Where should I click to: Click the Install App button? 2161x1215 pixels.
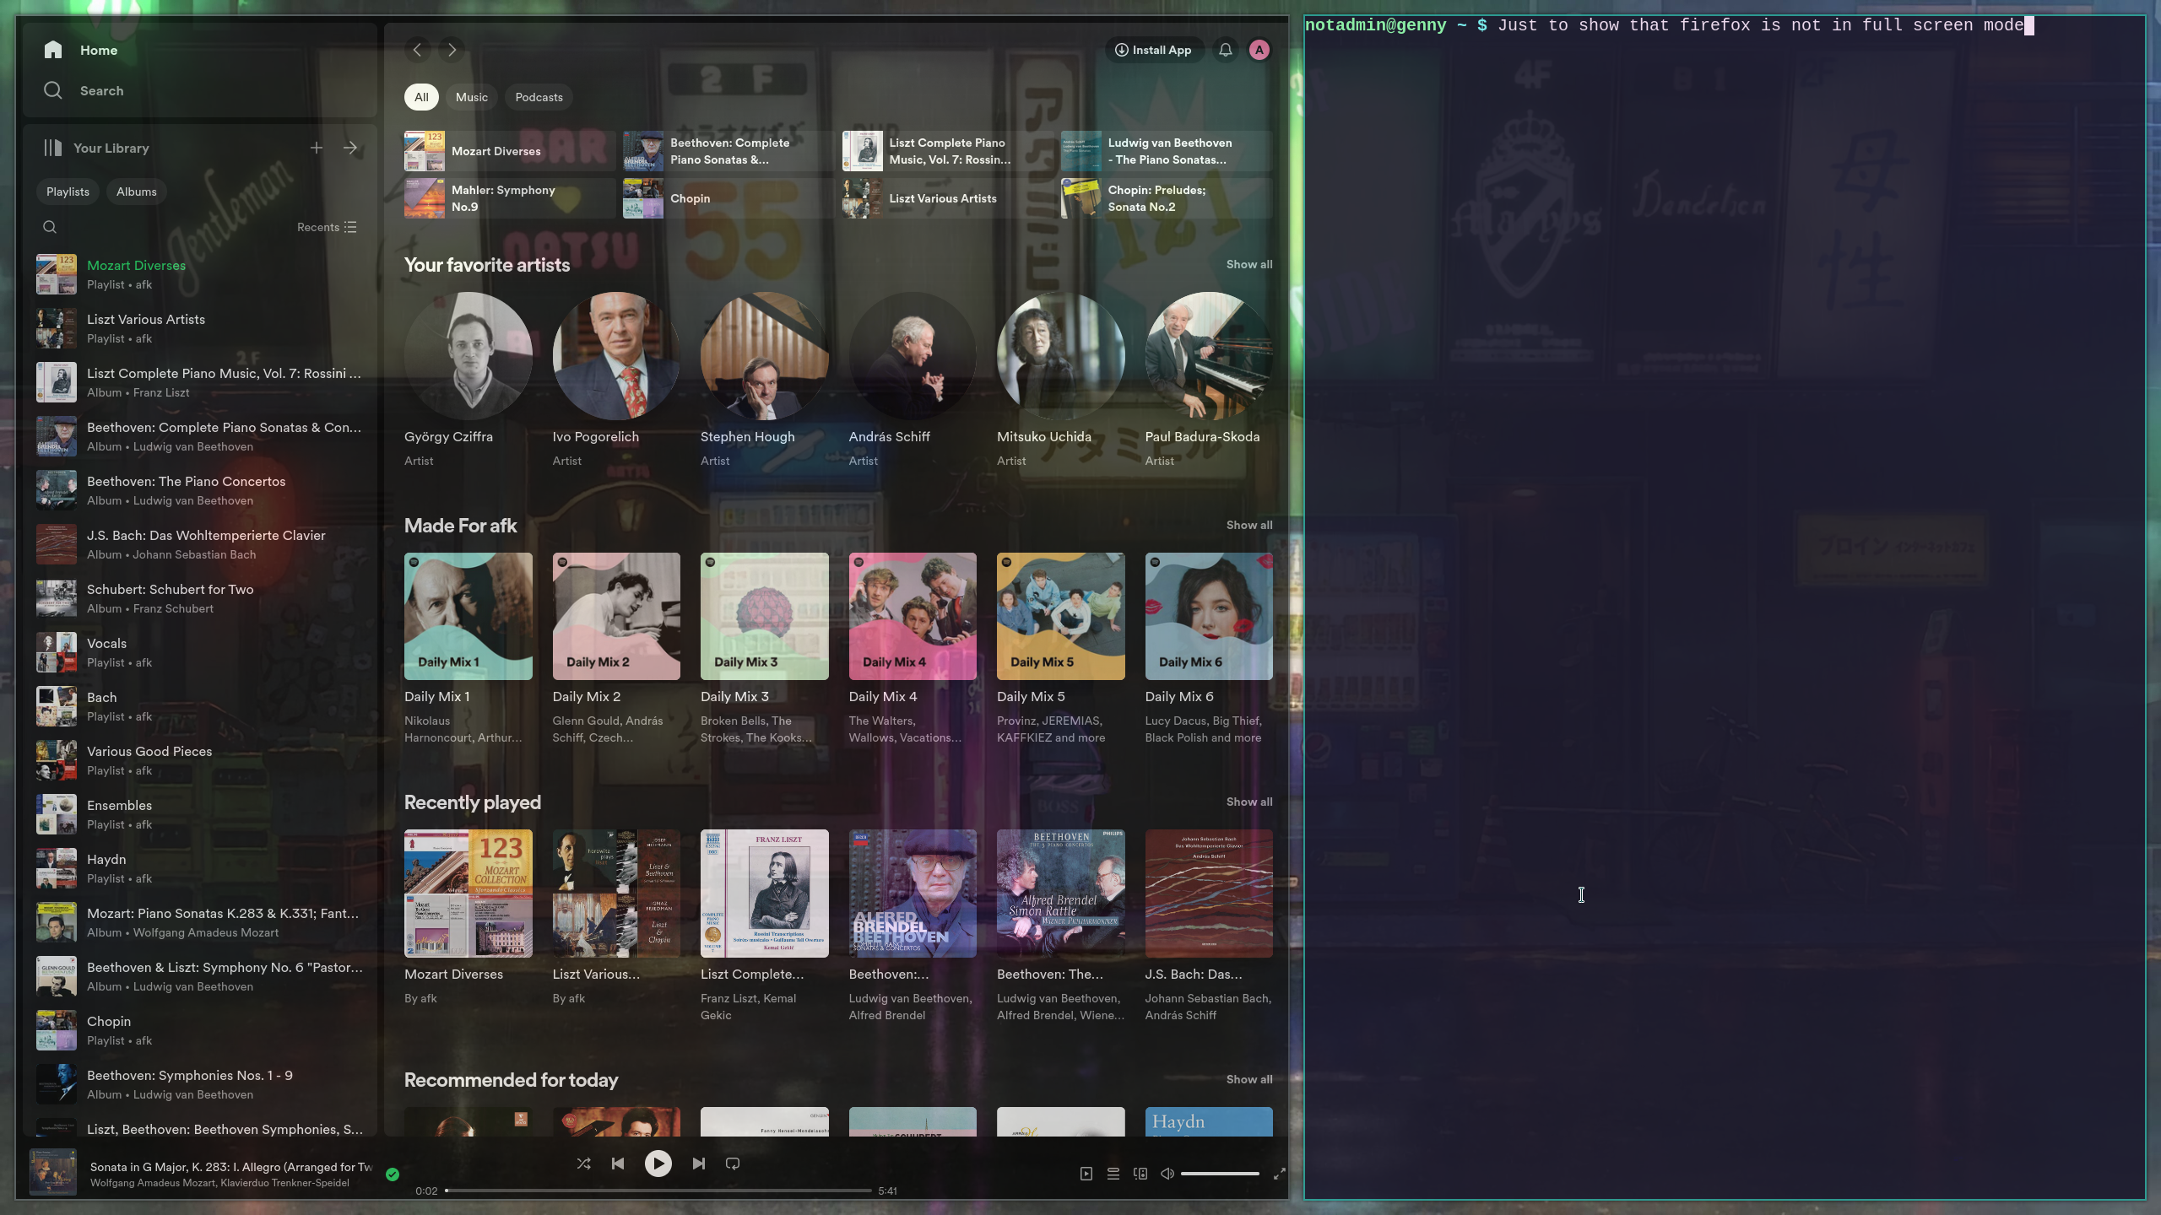coord(1154,50)
